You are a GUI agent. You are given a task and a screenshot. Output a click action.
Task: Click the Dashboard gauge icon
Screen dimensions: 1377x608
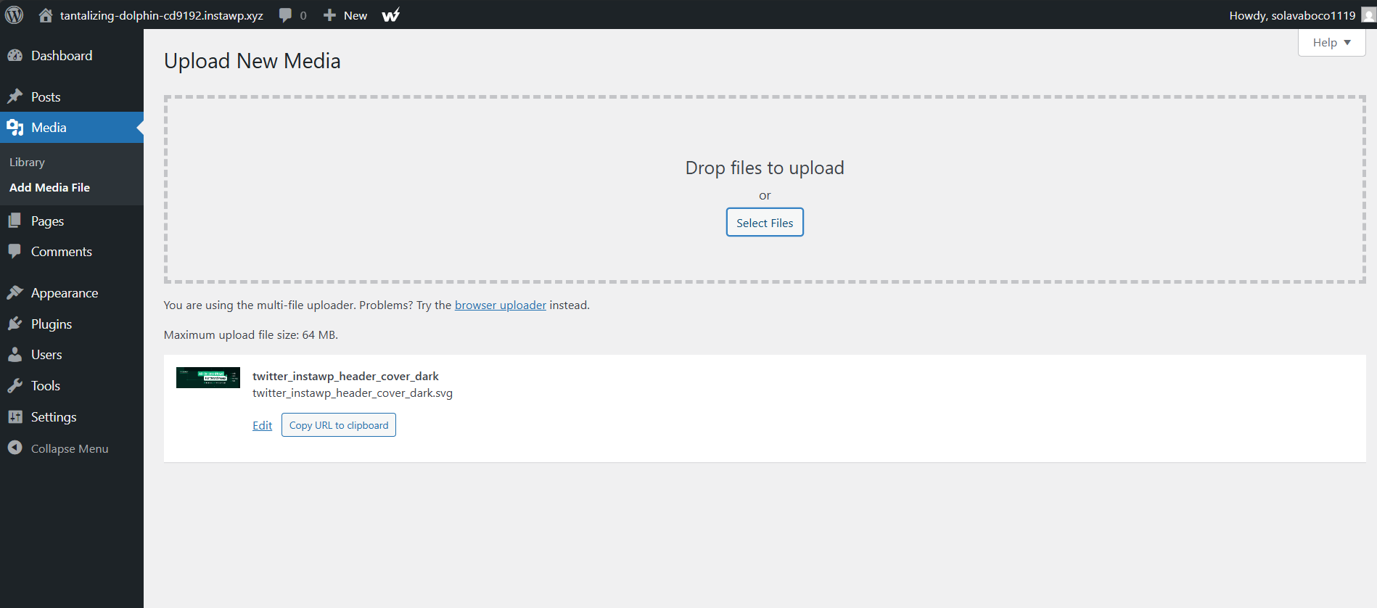[15, 56]
